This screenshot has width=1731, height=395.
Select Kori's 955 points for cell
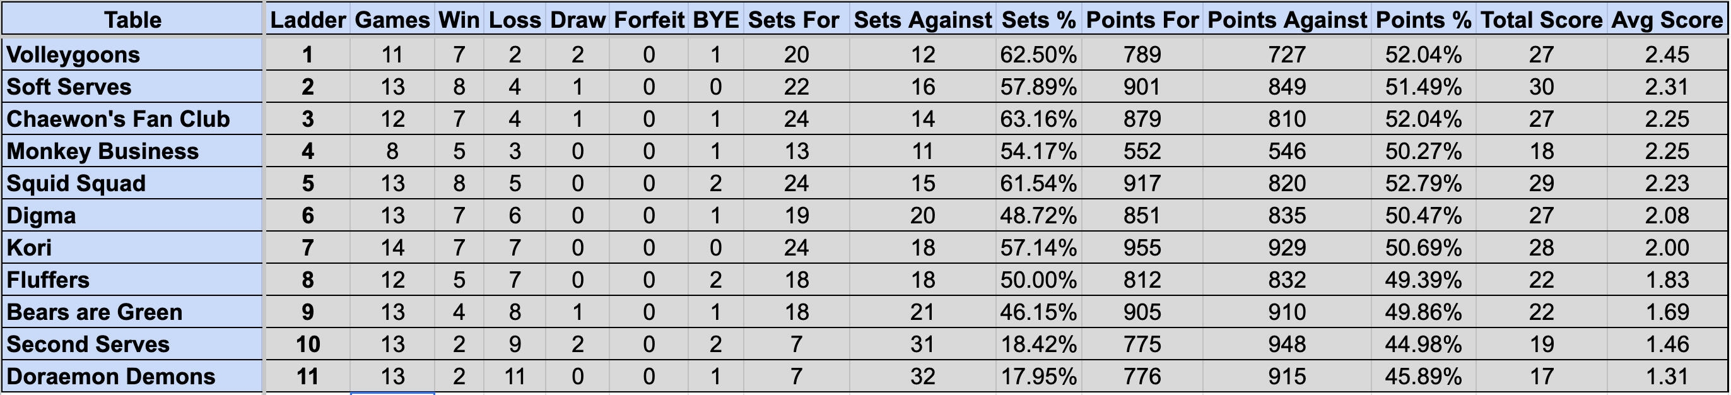pos(1142,248)
